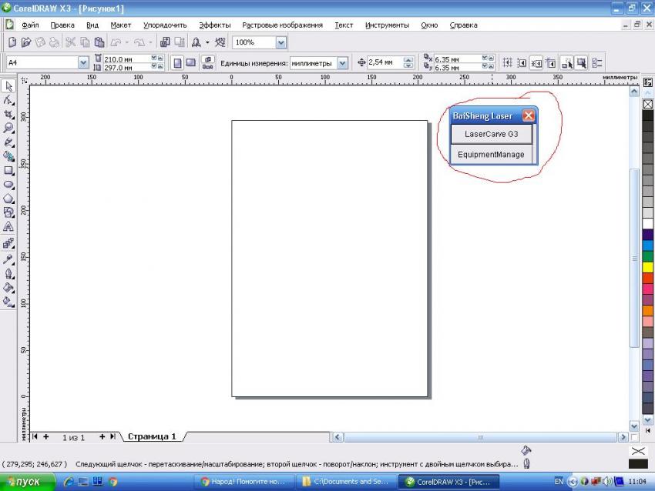Click the Windows пуск Start button

click(28, 483)
